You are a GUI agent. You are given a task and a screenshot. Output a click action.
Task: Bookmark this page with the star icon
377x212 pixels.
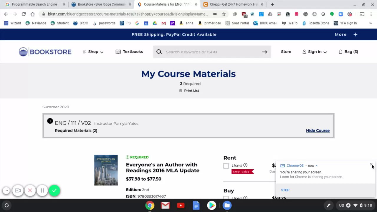click(224, 14)
